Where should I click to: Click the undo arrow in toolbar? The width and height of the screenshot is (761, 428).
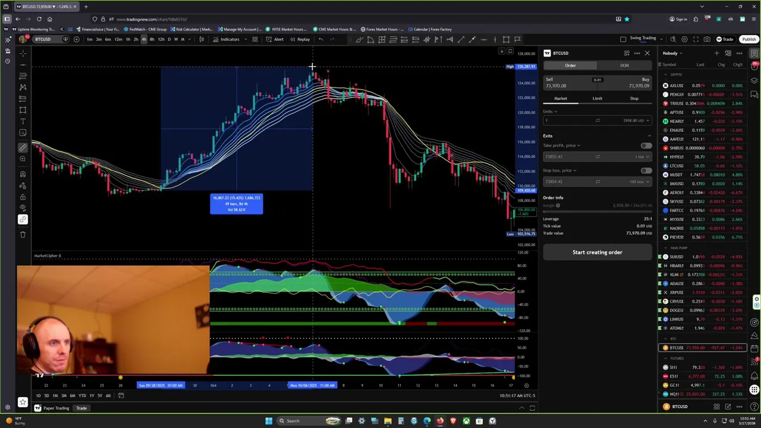point(320,39)
